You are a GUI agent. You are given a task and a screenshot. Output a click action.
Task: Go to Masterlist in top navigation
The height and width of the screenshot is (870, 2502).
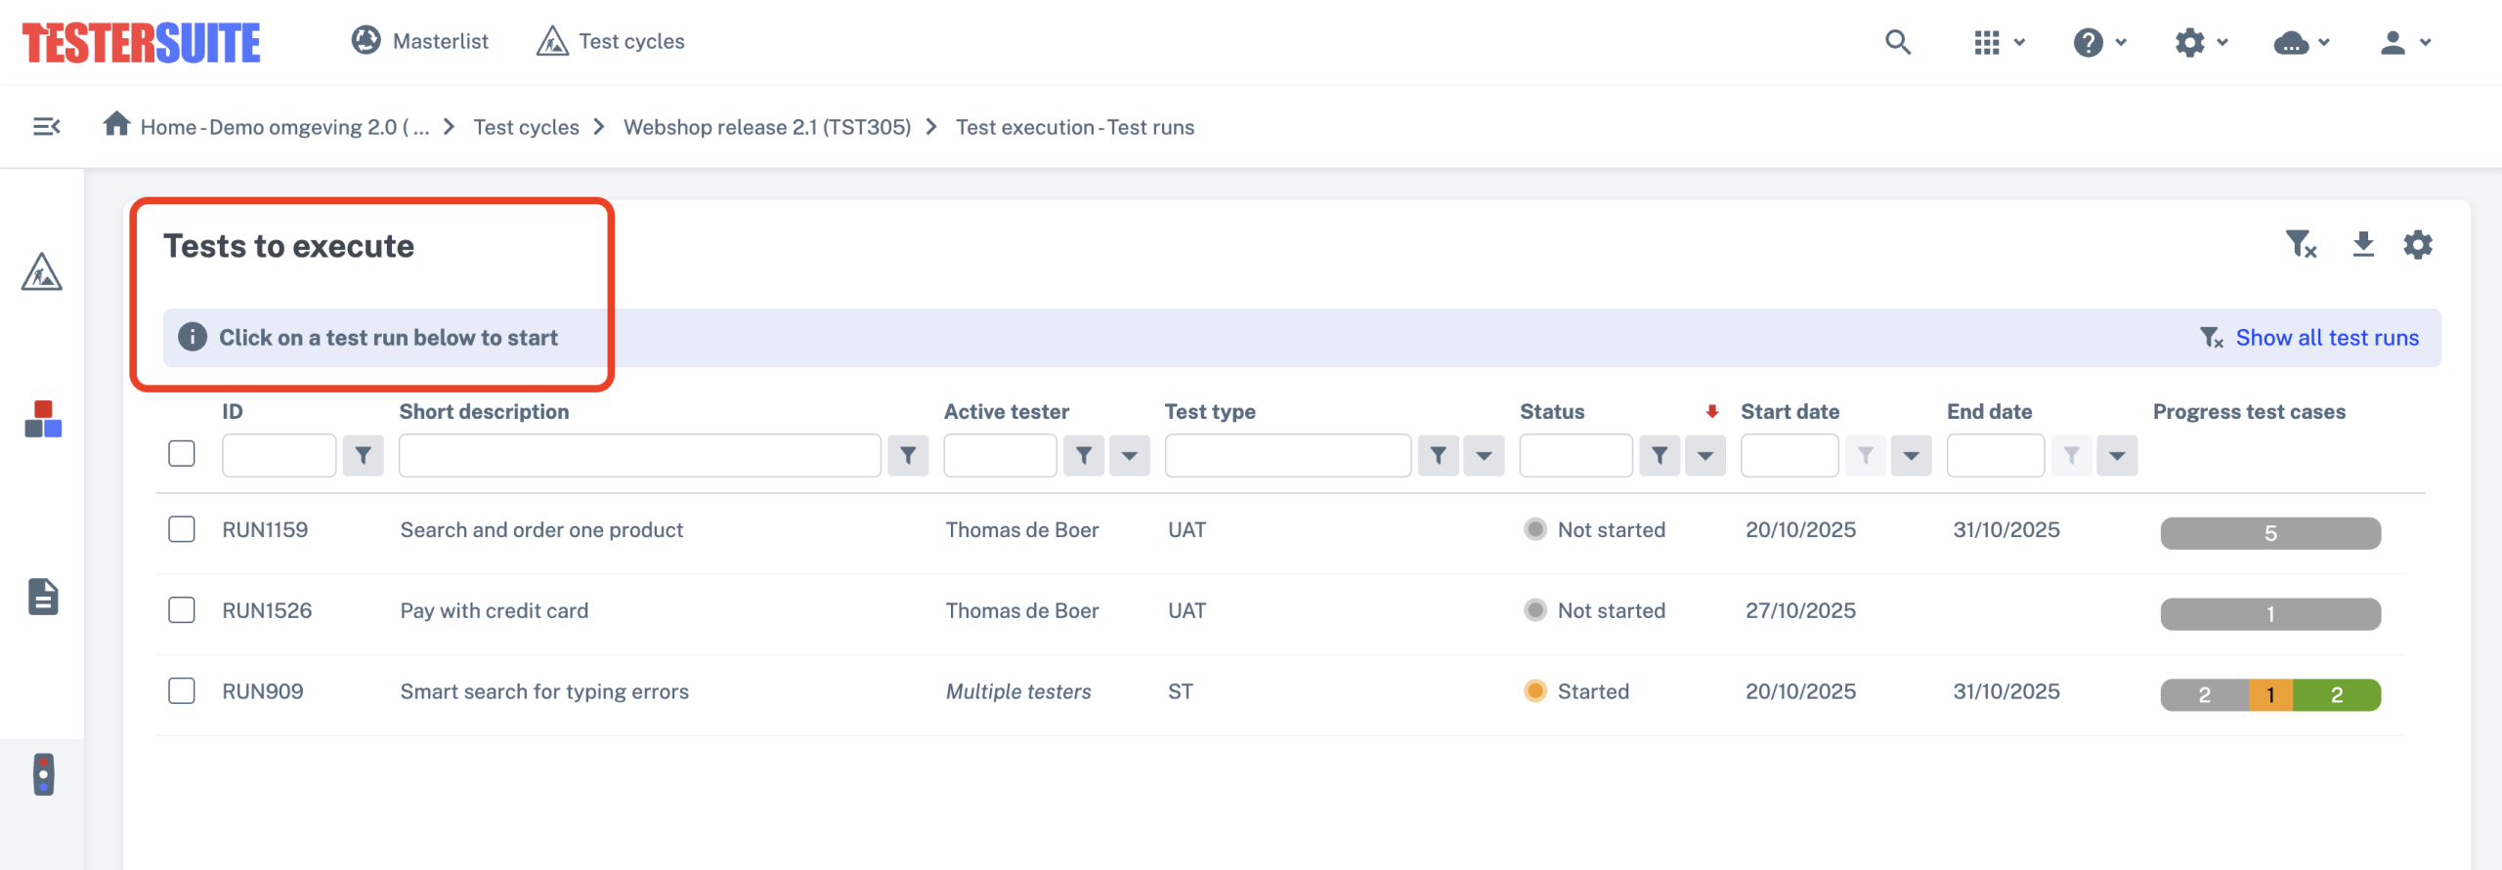click(x=420, y=41)
